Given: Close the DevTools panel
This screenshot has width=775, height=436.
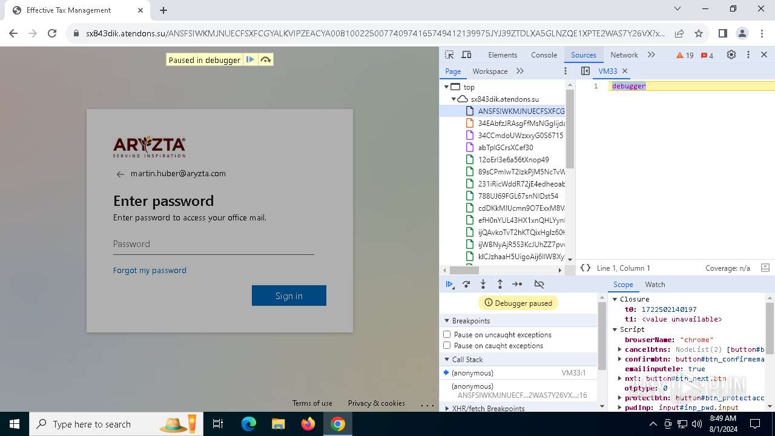Looking at the screenshot, I should tap(764, 54).
